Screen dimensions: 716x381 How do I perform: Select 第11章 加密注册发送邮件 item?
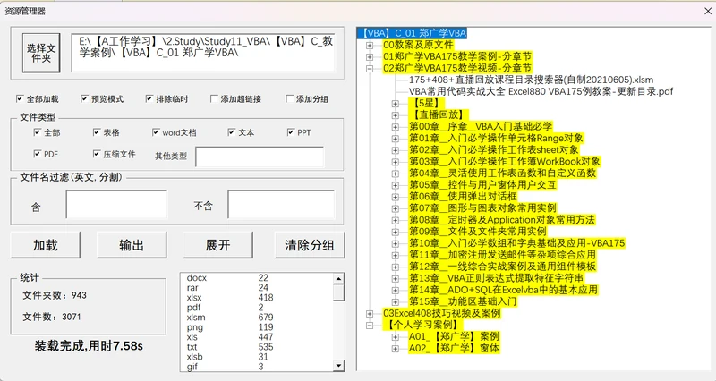pyautogui.click(x=502, y=255)
